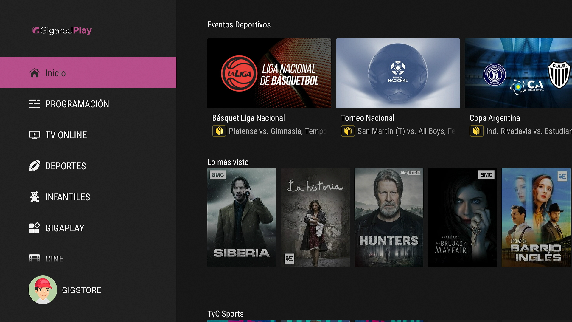Click the AMC badge on Siberia poster
This screenshot has width=572, height=322.
click(x=218, y=175)
